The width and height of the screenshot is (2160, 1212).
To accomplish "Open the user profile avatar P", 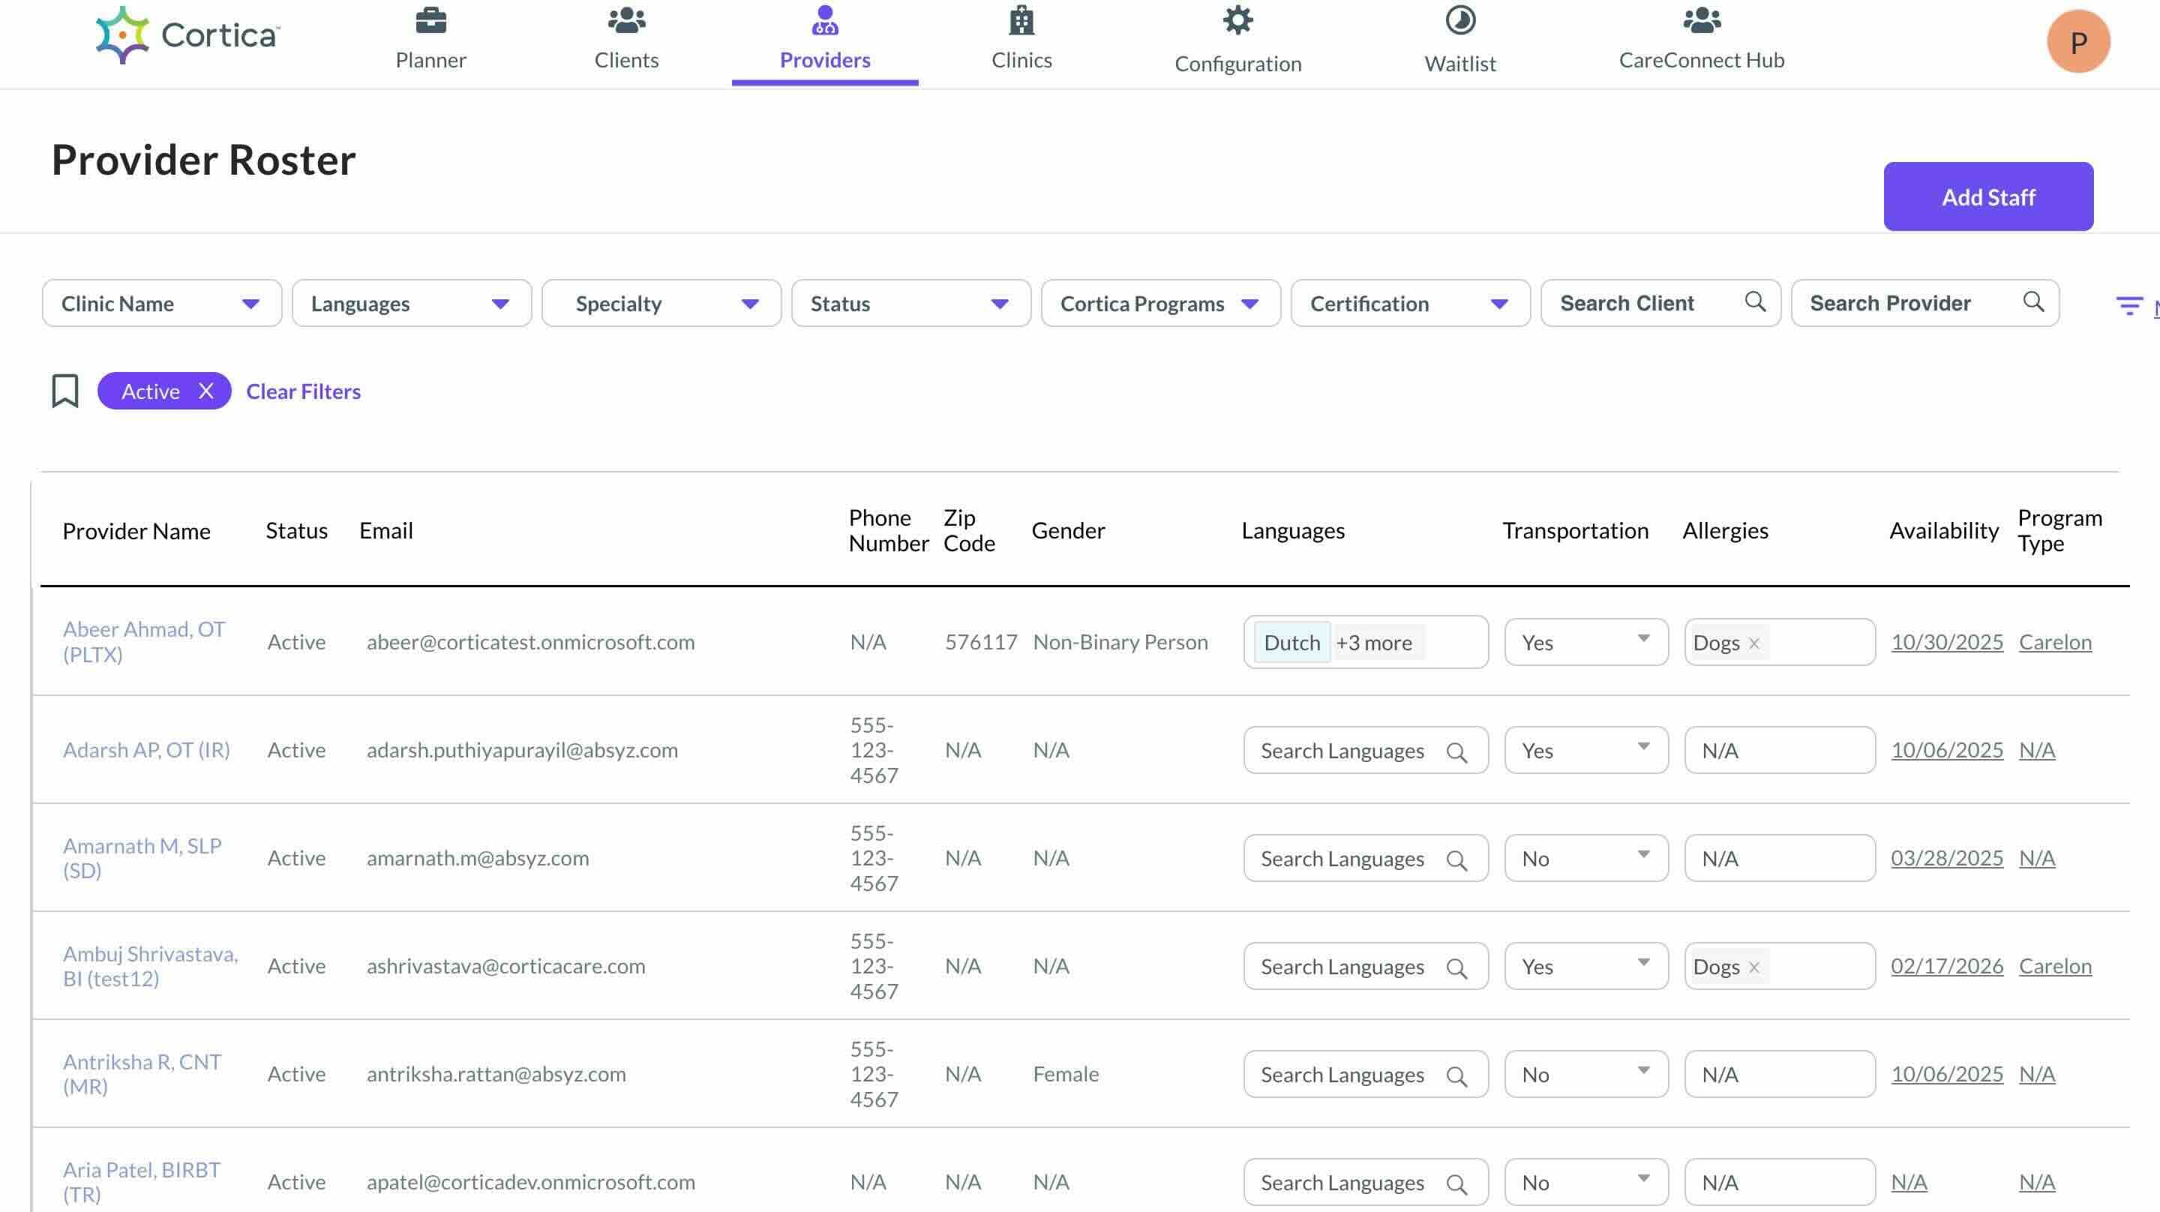I will click(2077, 42).
